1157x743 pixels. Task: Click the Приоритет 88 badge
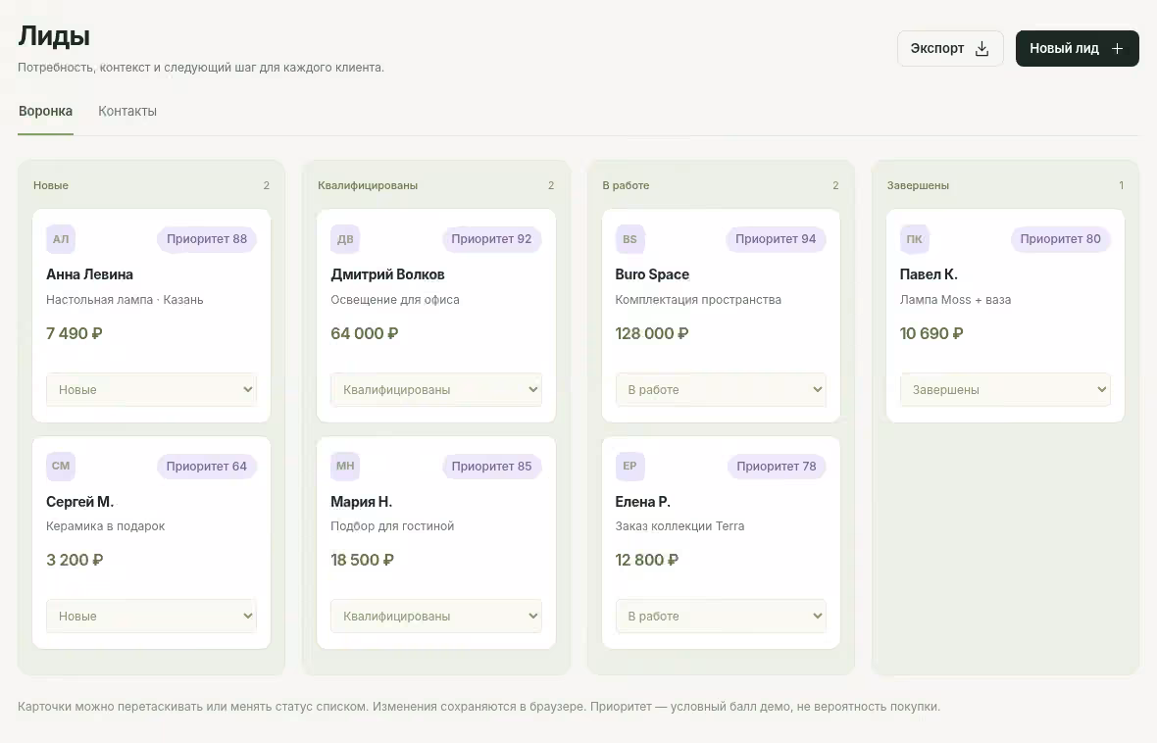(207, 239)
